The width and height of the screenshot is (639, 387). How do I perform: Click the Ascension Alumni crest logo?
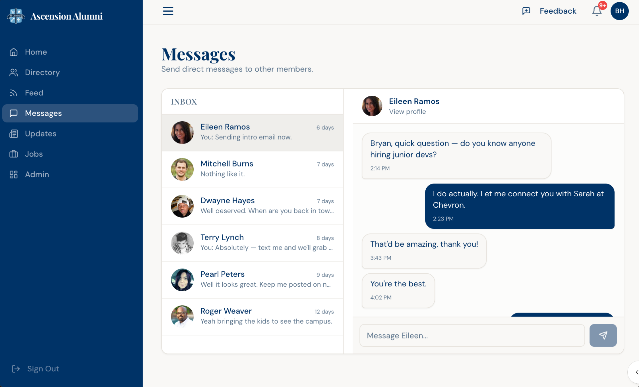(x=16, y=16)
